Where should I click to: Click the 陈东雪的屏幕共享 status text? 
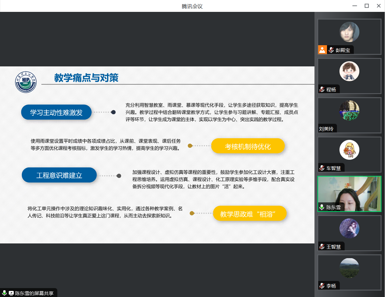[x=35, y=293]
